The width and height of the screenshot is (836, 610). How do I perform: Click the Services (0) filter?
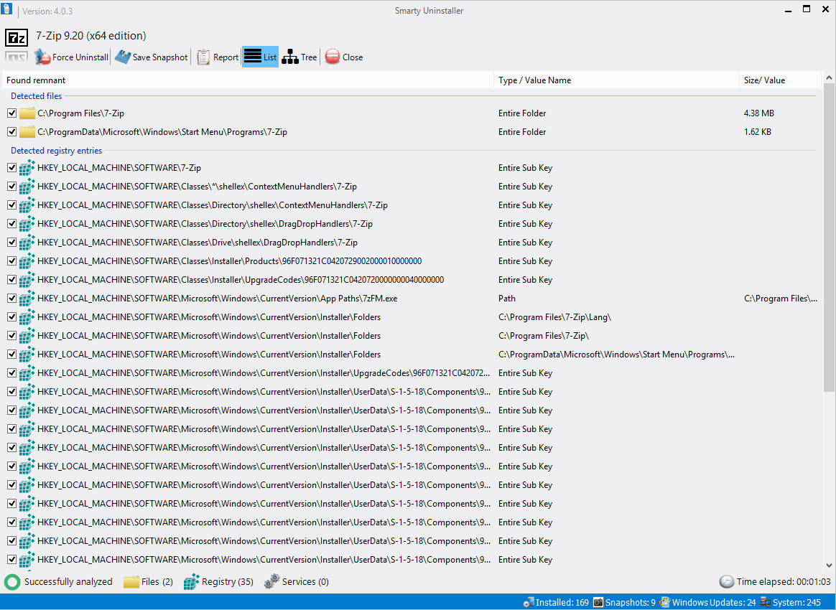coord(297,582)
